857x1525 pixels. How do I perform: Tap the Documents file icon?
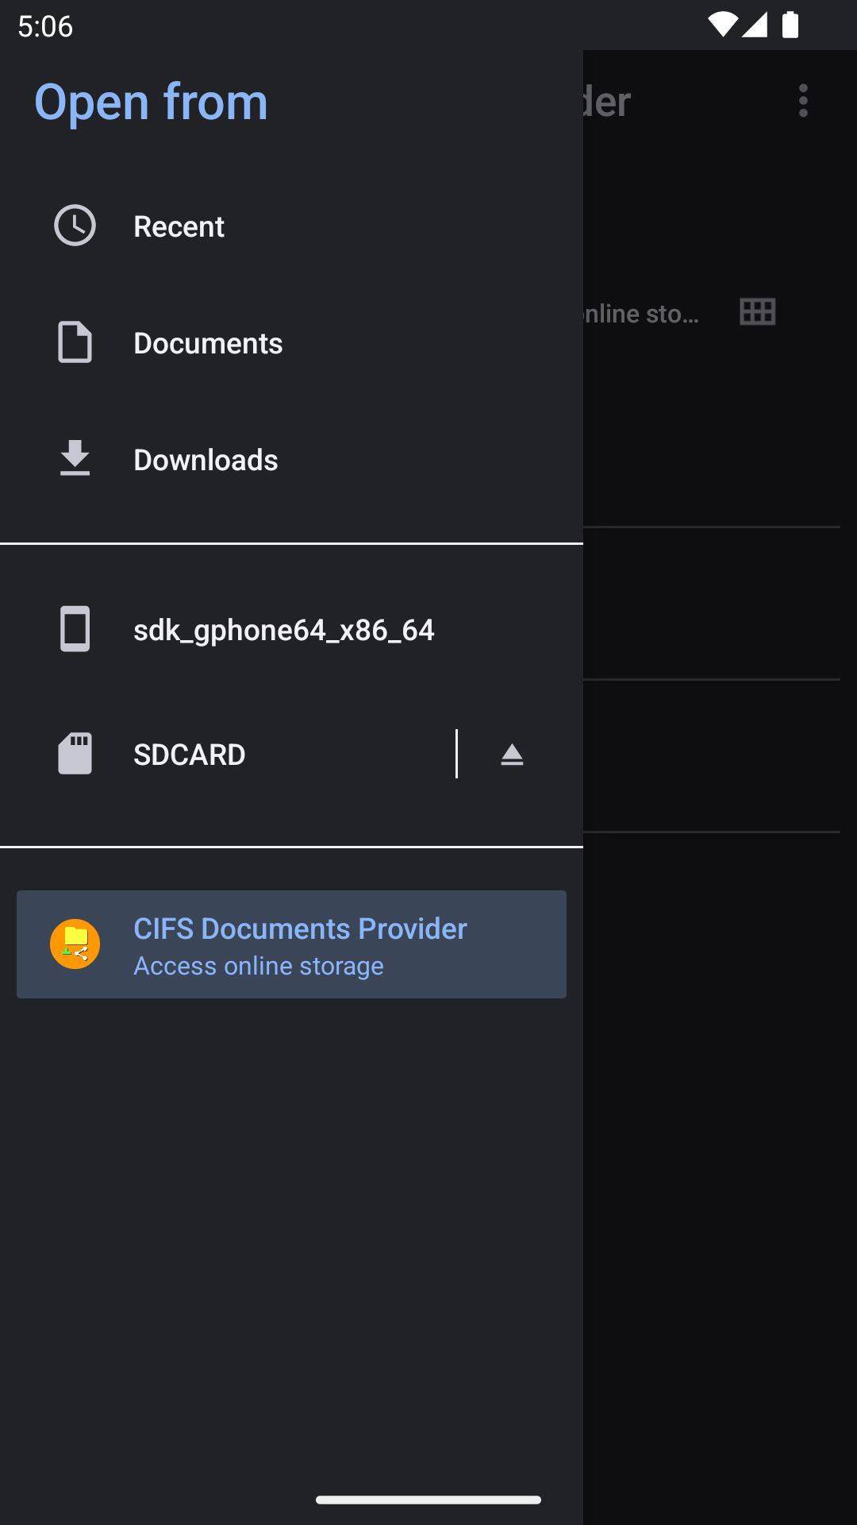point(75,342)
